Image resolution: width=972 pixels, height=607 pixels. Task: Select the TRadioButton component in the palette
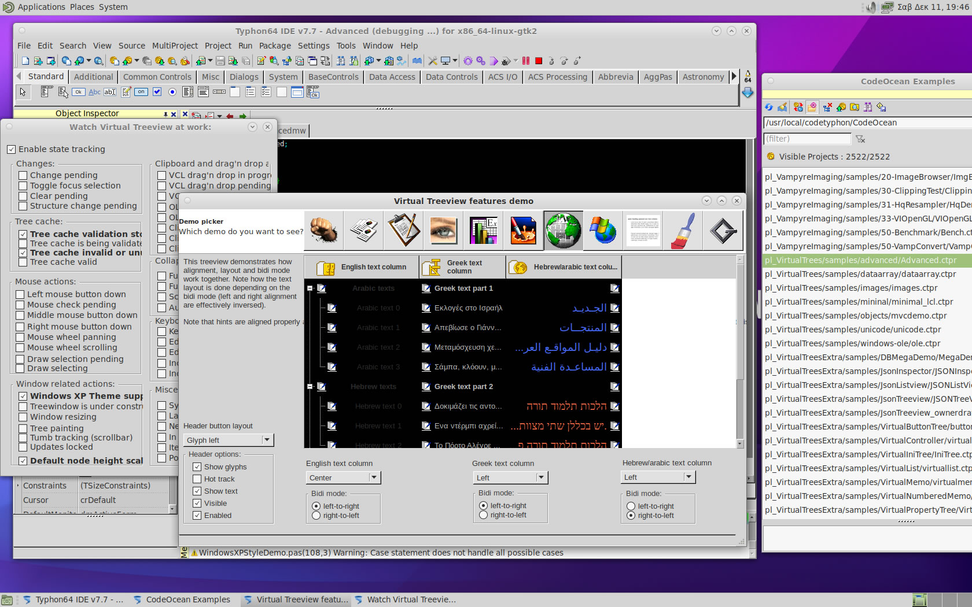click(172, 92)
